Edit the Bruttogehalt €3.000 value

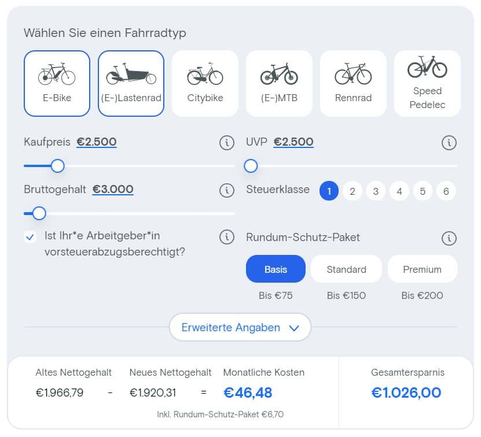point(113,190)
